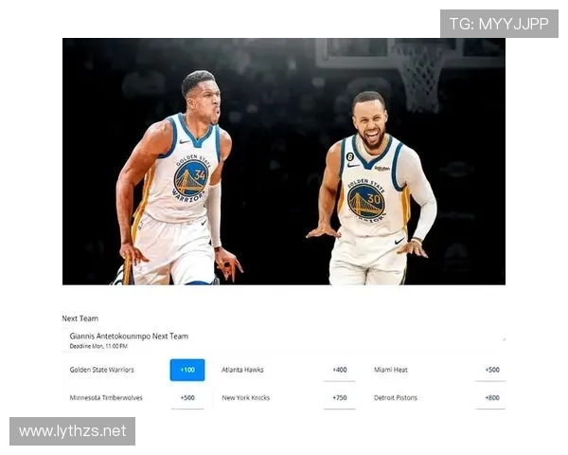Click the 'Miami Heat' team name
The image size is (568, 455).
coord(390,370)
